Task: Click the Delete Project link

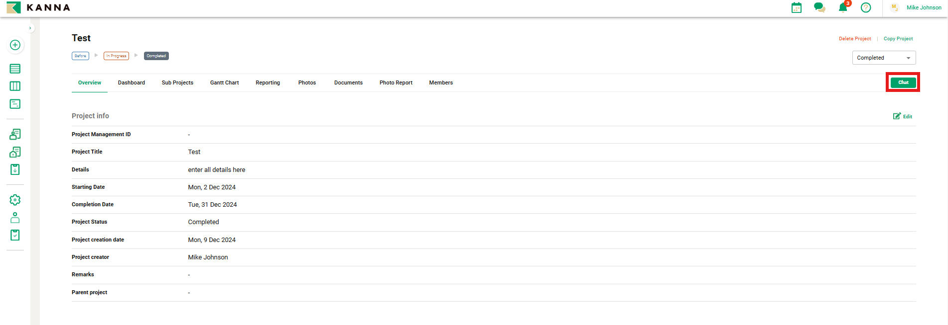Action: (854, 39)
